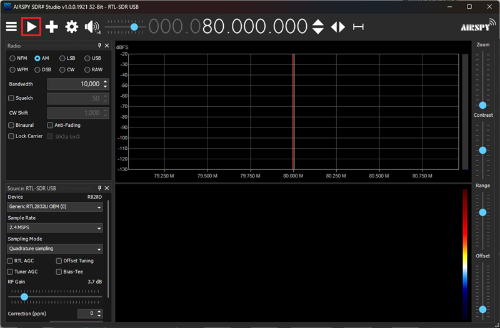Viewport: 500px width, 328px height.
Task: Enable the Binaural checkbox
Action: tap(11, 126)
